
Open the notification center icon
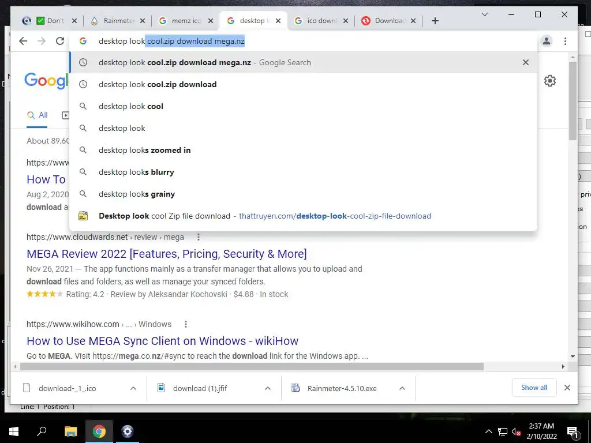573,432
